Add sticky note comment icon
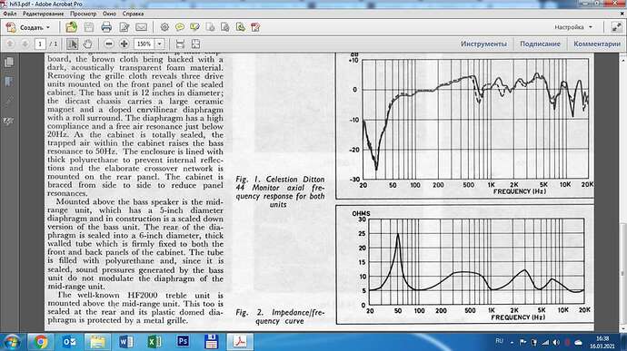This screenshot has height=351, width=627. tap(180, 27)
